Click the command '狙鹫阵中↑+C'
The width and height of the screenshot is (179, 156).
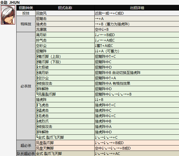pos(106,56)
